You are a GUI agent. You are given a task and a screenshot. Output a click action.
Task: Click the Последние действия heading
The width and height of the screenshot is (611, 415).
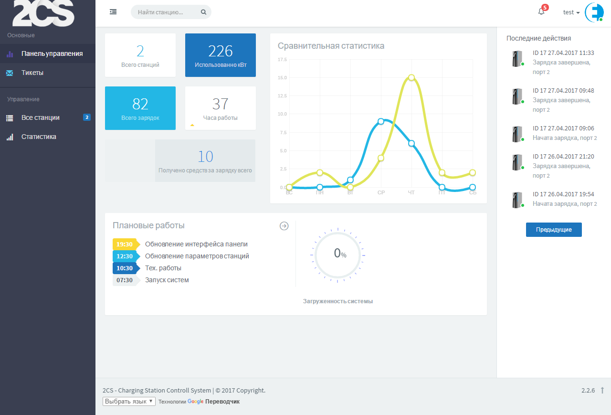(539, 38)
